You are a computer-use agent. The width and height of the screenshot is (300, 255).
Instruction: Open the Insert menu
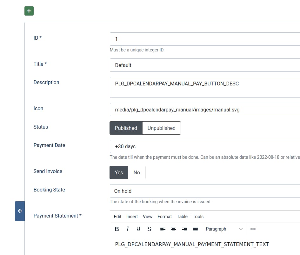click(x=132, y=216)
